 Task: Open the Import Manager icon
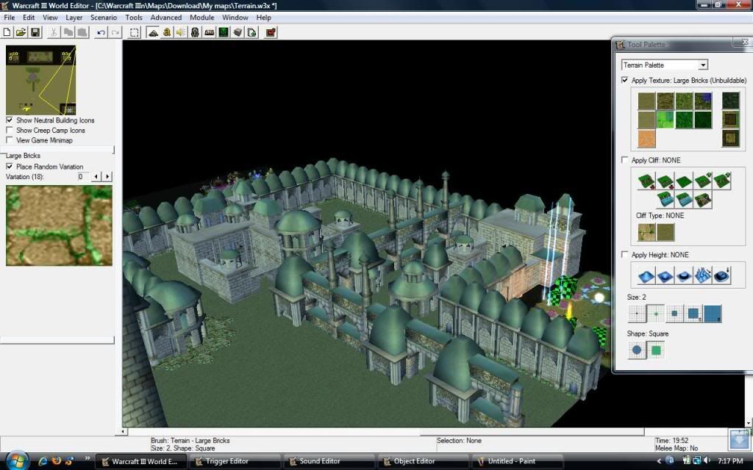tap(252, 32)
